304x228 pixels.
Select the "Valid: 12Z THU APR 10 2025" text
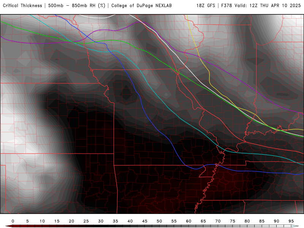(268, 6)
